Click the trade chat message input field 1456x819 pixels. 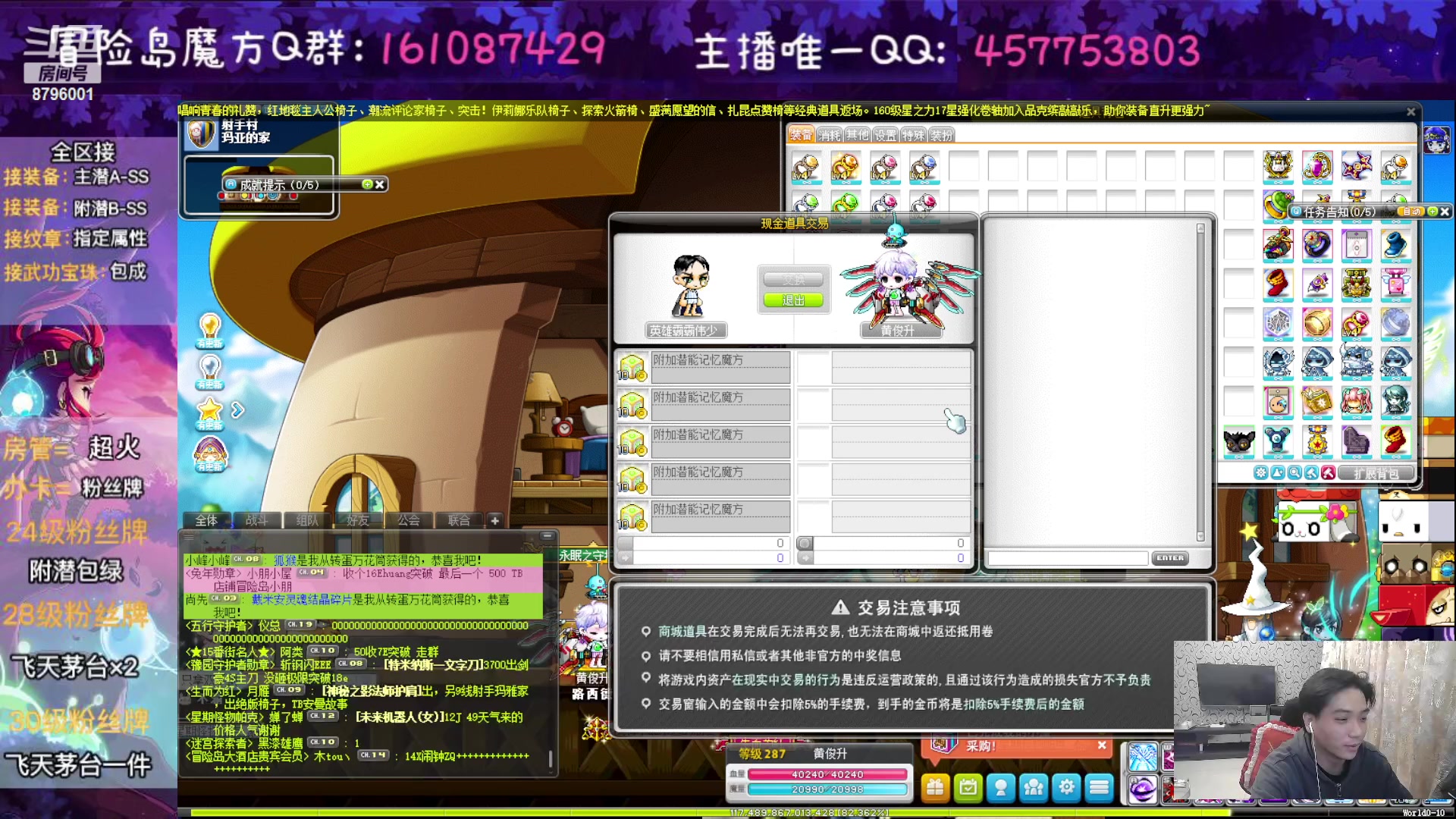[1068, 558]
